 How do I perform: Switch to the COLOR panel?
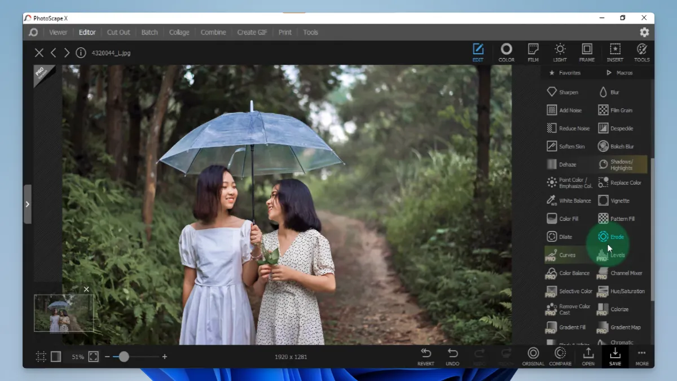506,52
